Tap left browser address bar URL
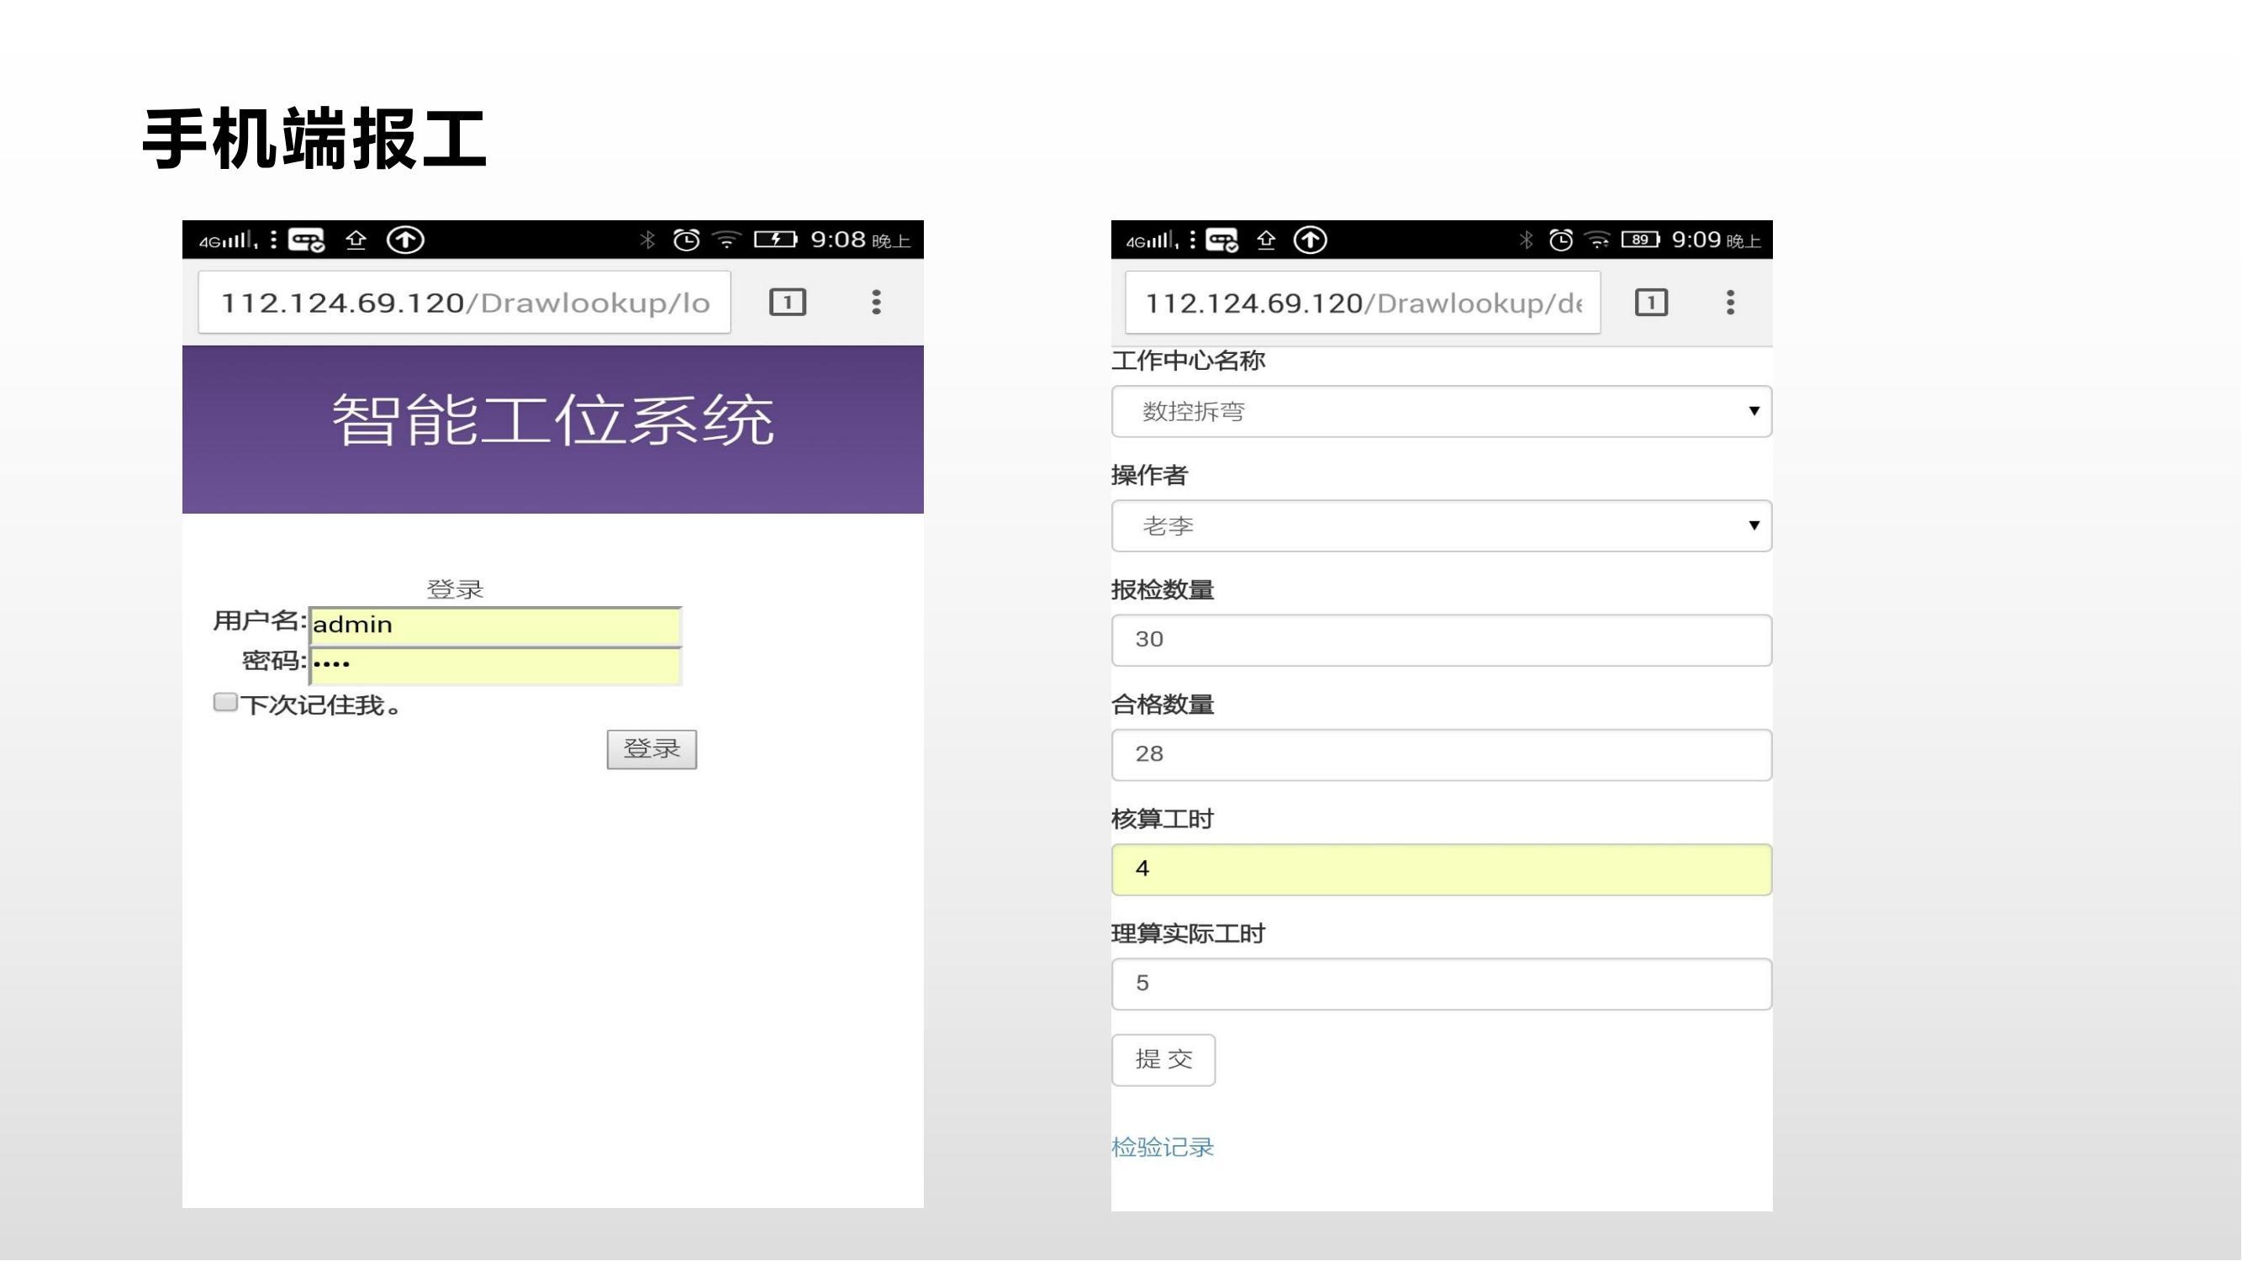 click(x=465, y=303)
